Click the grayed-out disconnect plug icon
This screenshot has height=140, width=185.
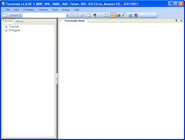click(82, 15)
